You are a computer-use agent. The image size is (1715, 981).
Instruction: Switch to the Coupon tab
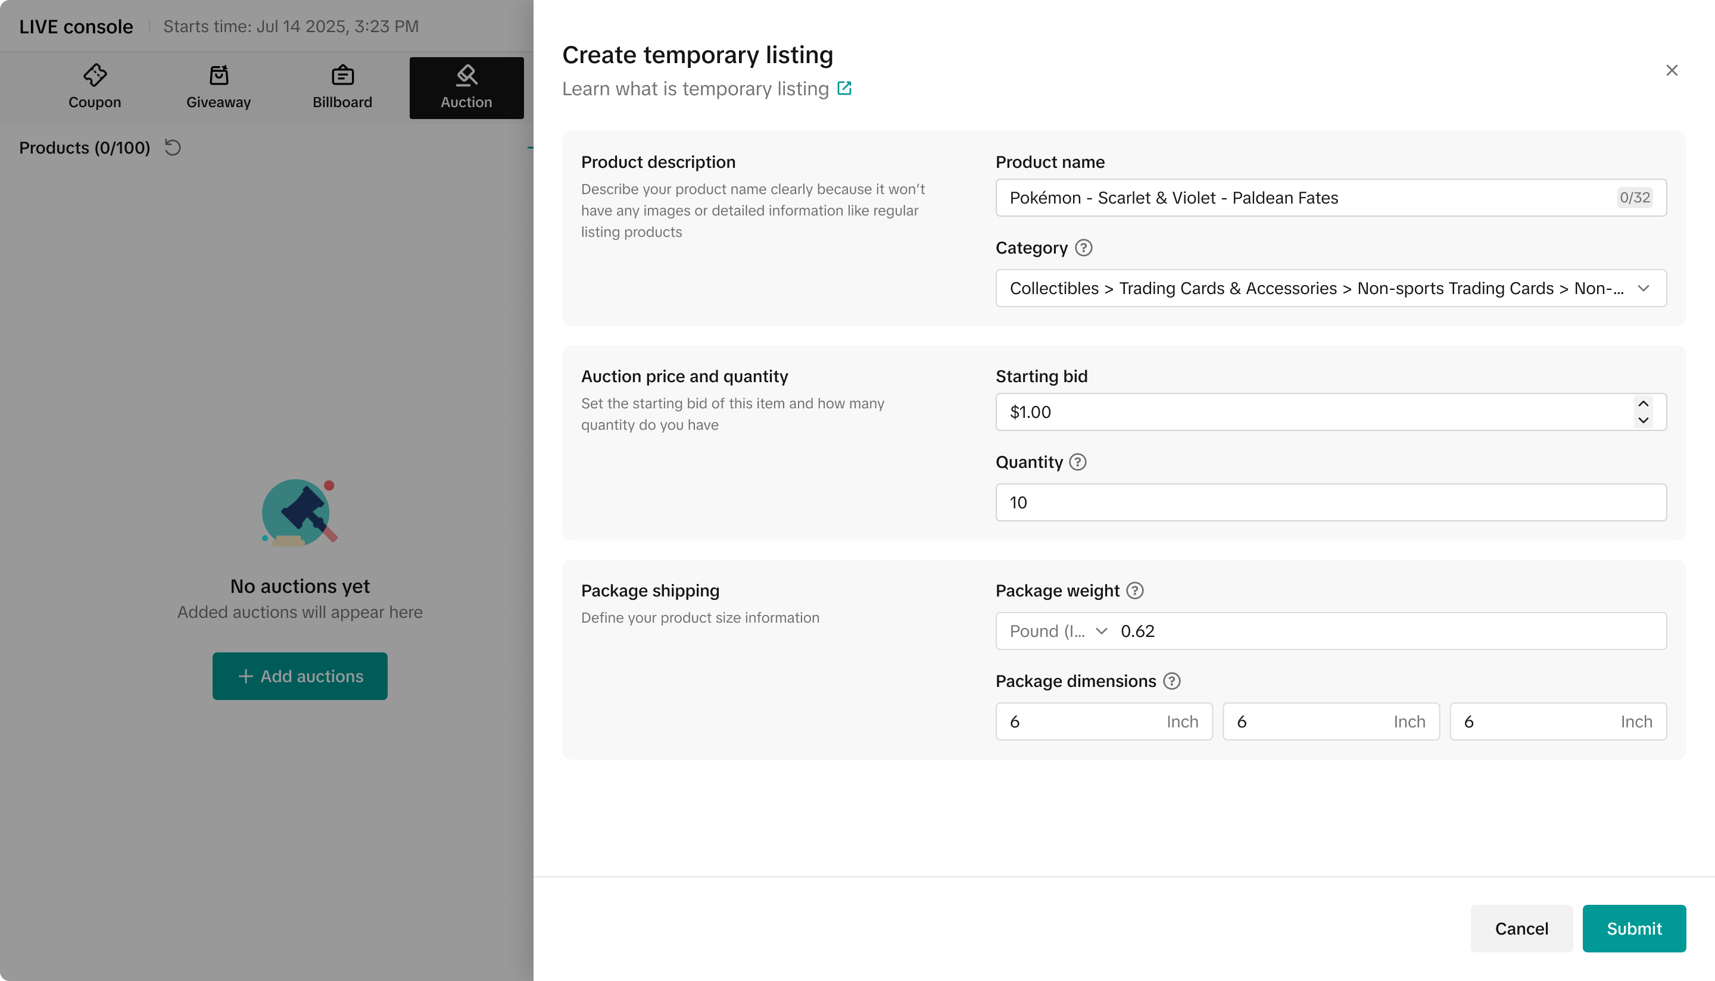(x=94, y=88)
